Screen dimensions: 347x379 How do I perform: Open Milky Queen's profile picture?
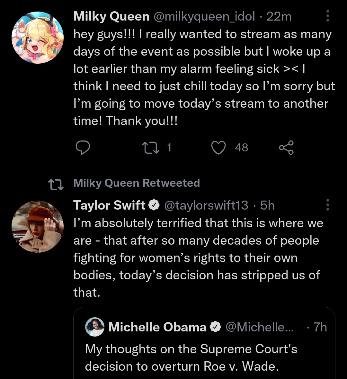click(x=38, y=38)
